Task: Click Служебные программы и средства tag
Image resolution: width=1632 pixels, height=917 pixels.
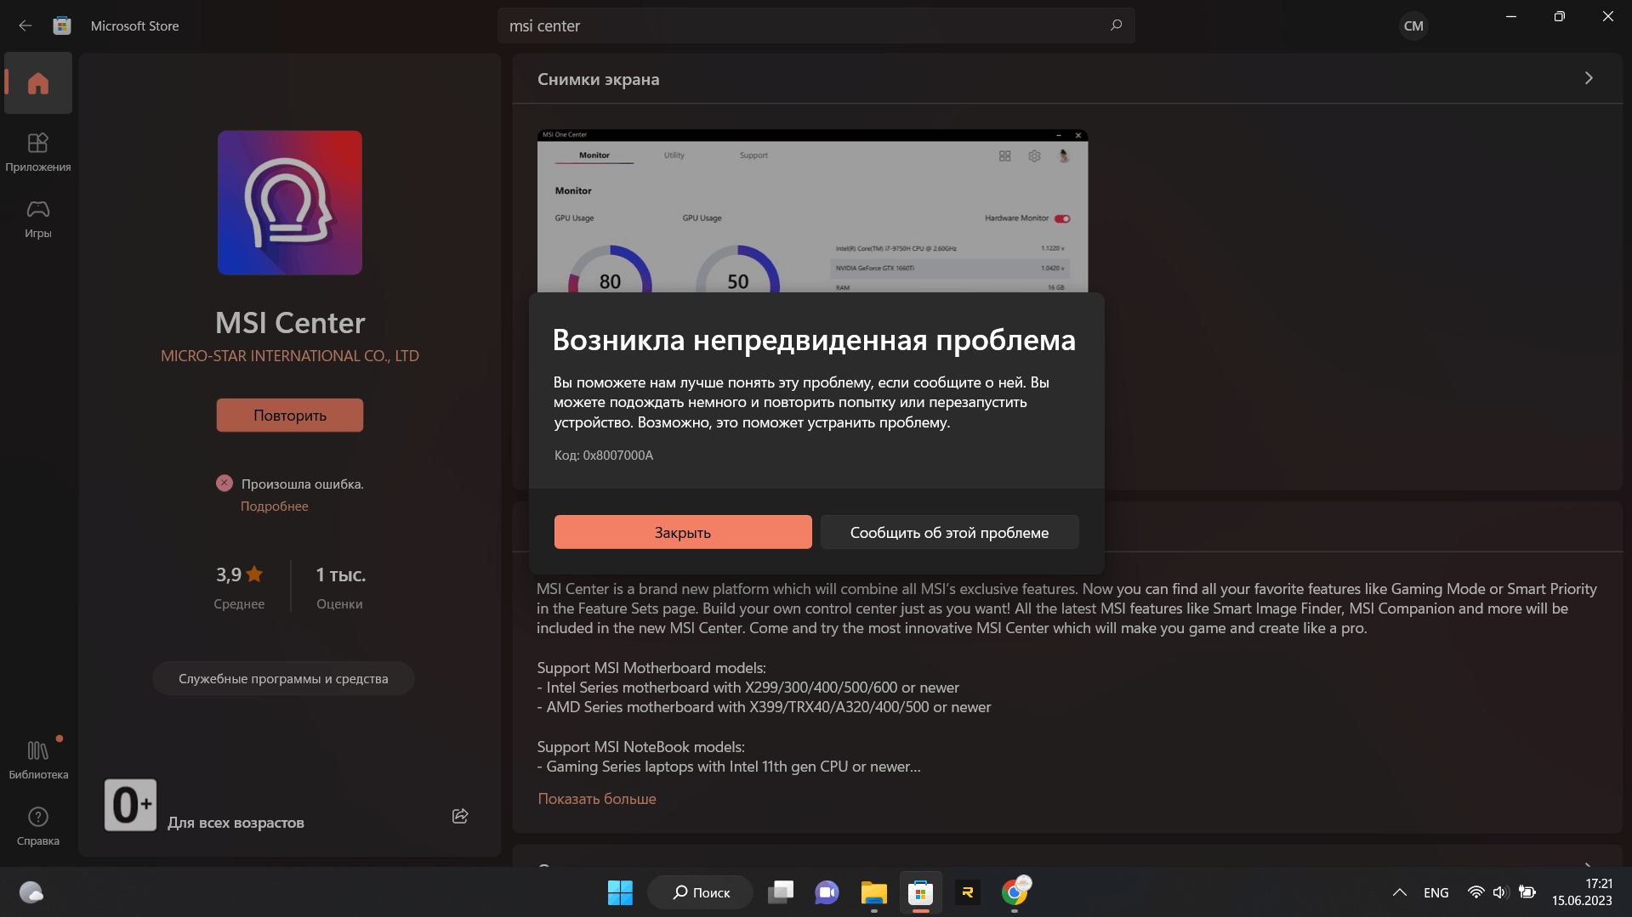Action: 283,678
